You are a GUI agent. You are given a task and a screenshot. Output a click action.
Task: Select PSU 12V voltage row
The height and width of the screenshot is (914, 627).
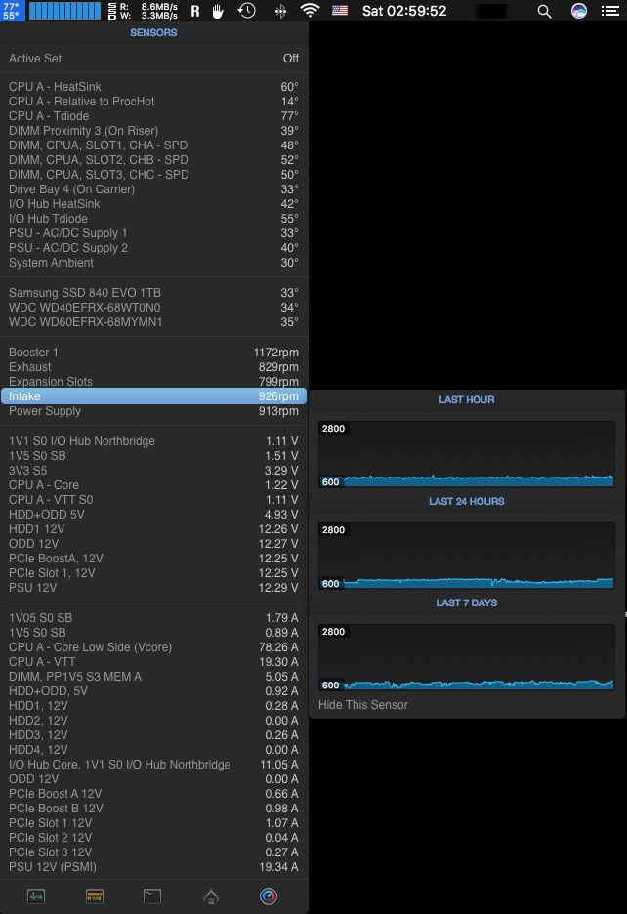[x=154, y=588]
